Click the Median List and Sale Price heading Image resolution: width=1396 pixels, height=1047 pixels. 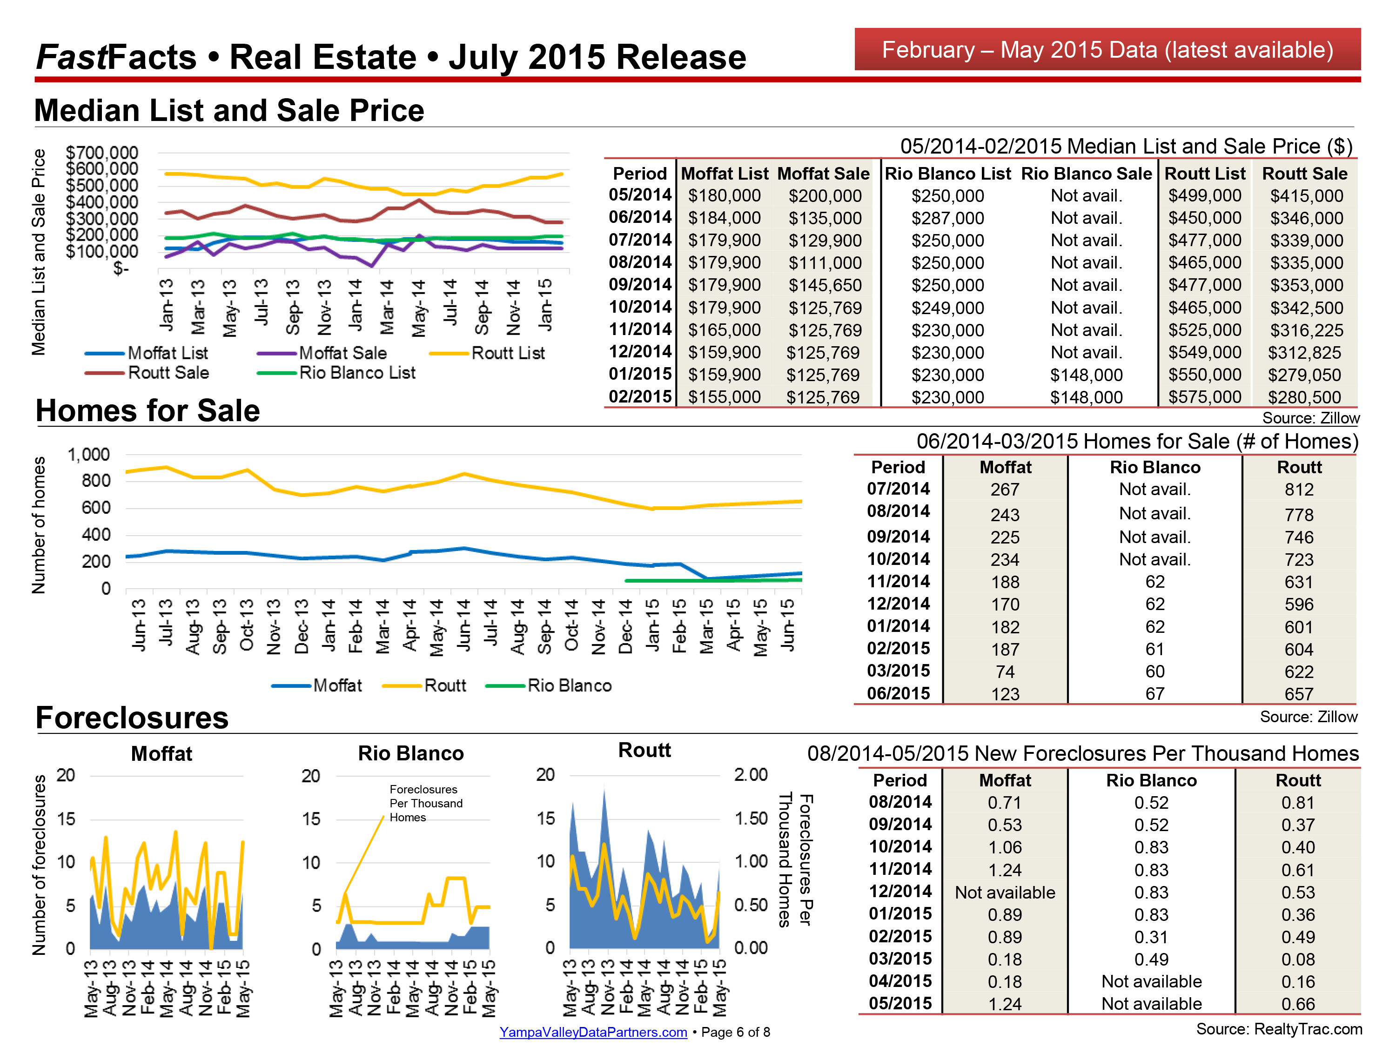228,110
